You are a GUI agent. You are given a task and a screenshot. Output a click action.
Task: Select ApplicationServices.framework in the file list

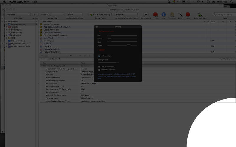pyautogui.click(x=57, y=27)
